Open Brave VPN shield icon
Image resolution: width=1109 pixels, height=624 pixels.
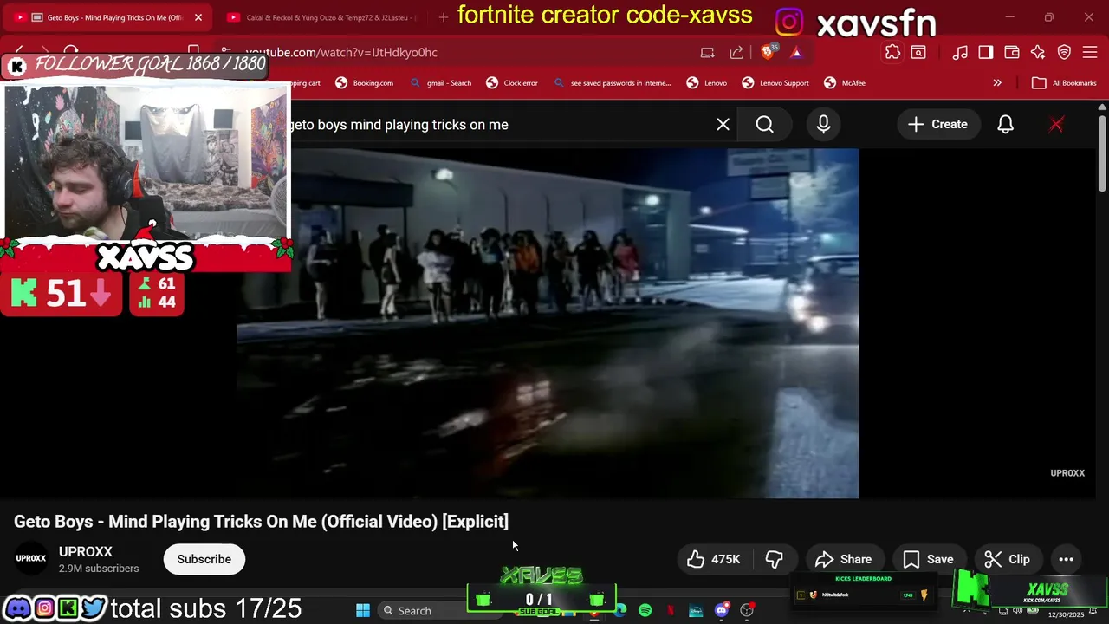(x=1065, y=52)
